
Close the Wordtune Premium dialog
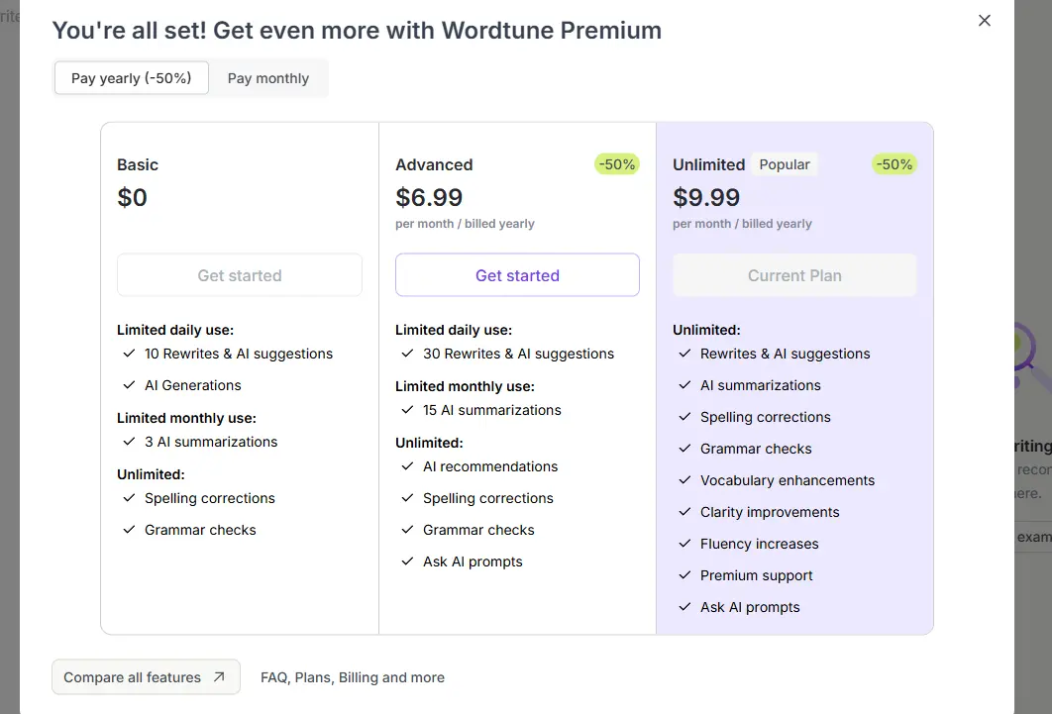point(985,21)
